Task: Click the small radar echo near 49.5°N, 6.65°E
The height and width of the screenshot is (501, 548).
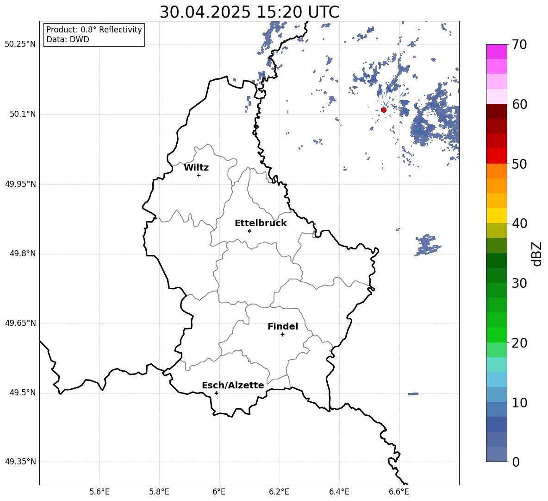Action: pyautogui.click(x=413, y=394)
